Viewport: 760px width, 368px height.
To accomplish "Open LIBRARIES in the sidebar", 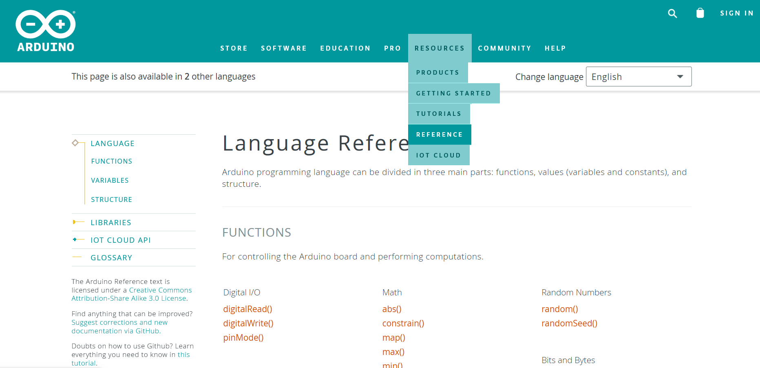I will click(111, 223).
